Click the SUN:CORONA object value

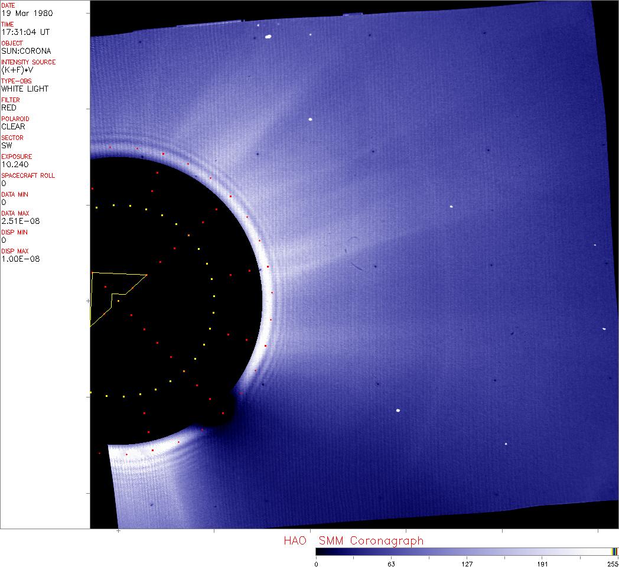click(x=26, y=51)
